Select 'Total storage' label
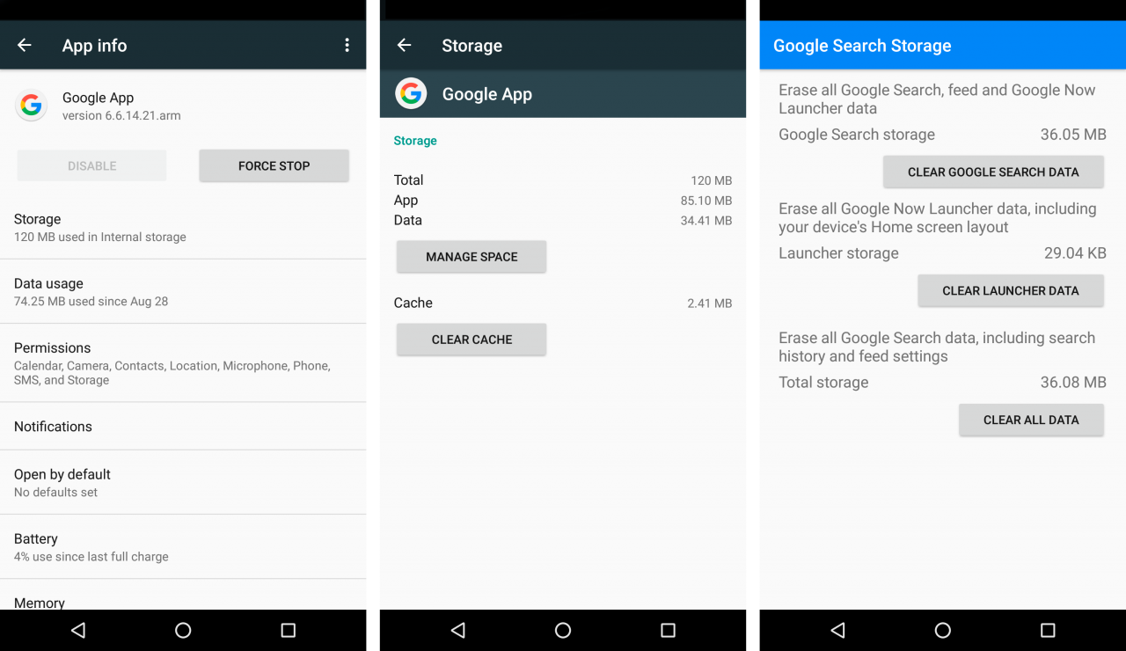Screen dimensions: 1126x651 [x=823, y=383]
